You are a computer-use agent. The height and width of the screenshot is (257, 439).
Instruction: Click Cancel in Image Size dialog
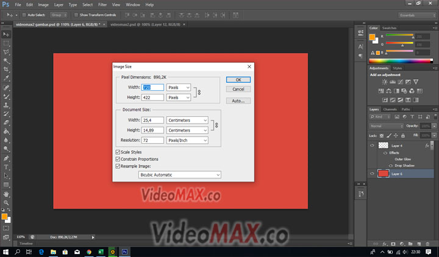point(238,89)
